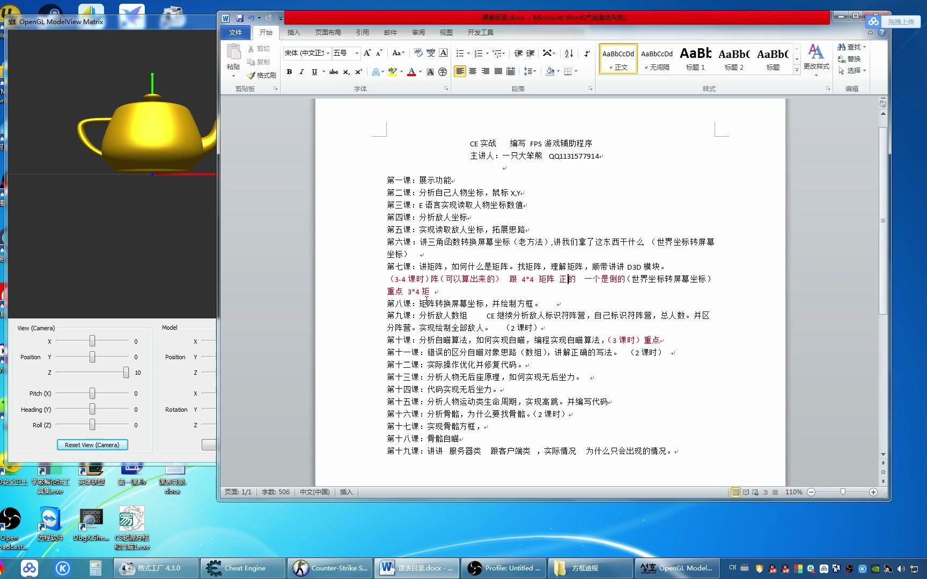The image size is (927, 579).
Task: Switch to the 页面布局 (Page Layout) tab
Action: coord(328,33)
